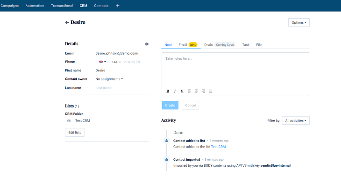Viewport: 341px width, 184px height.
Task: Click the Coming Soon badge
Action: (225, 45)
